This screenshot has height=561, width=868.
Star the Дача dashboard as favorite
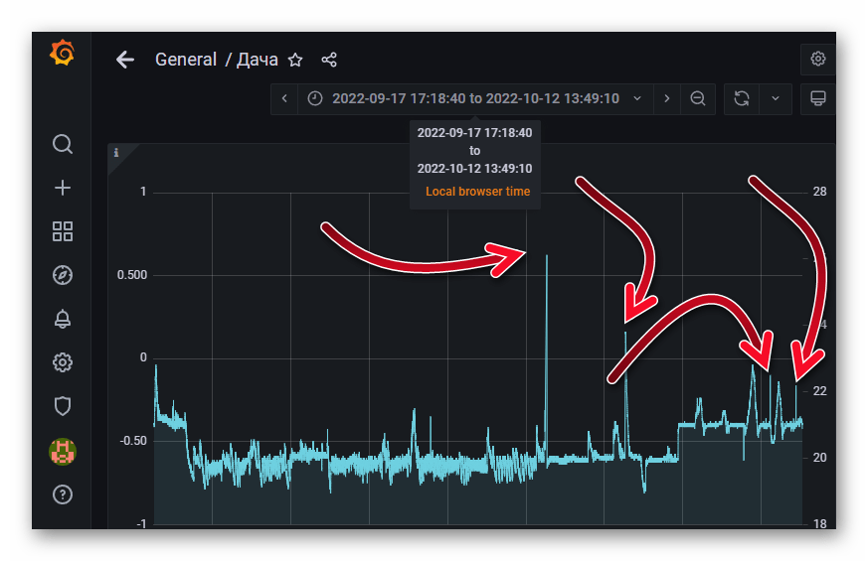(x=295, y=60)
